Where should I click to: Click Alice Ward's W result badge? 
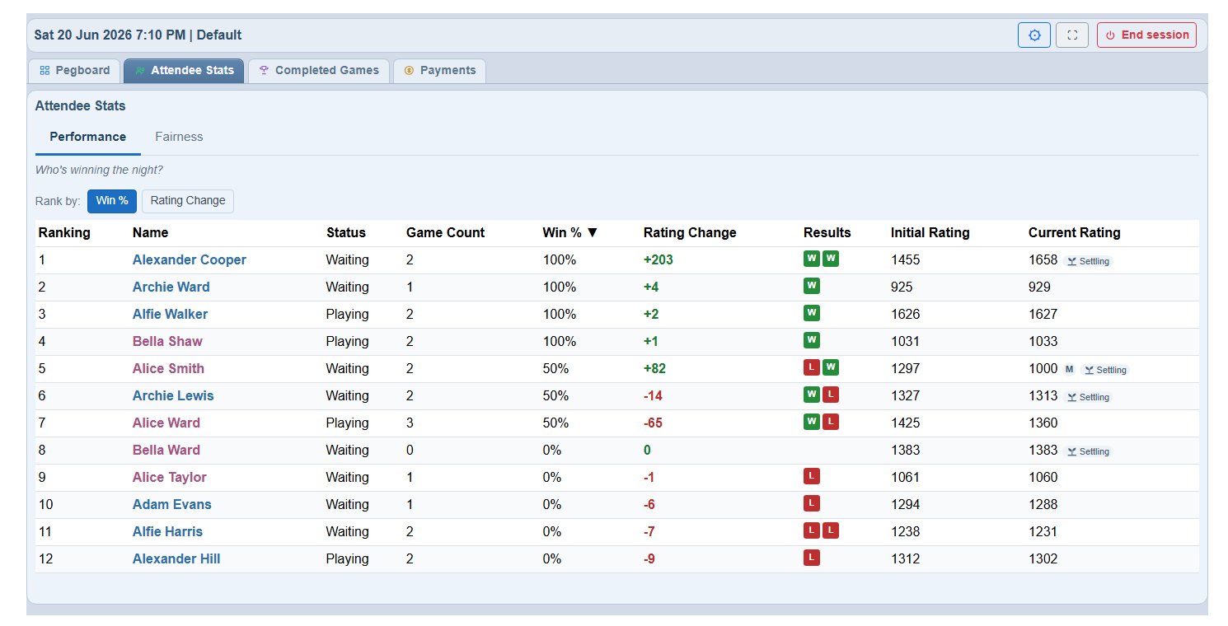812,422
